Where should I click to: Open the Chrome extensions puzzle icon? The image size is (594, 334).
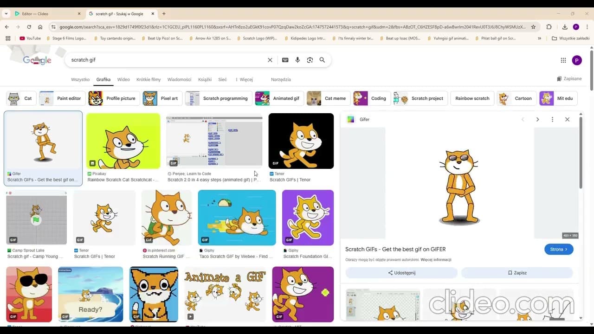pyautogui.click(x=549, y=27)
